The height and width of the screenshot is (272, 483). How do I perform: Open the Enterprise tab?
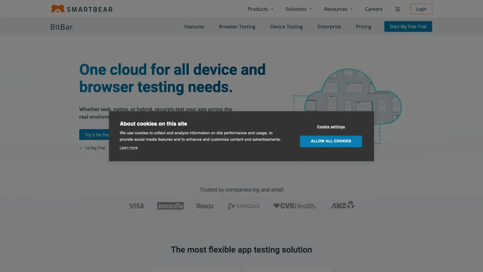tap(329, 27)
